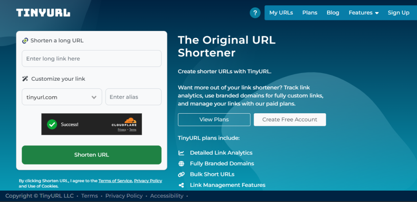417x202 pixels.
Task: Click the Cloudflare Privacy link in the captcha
Action: 122,130
